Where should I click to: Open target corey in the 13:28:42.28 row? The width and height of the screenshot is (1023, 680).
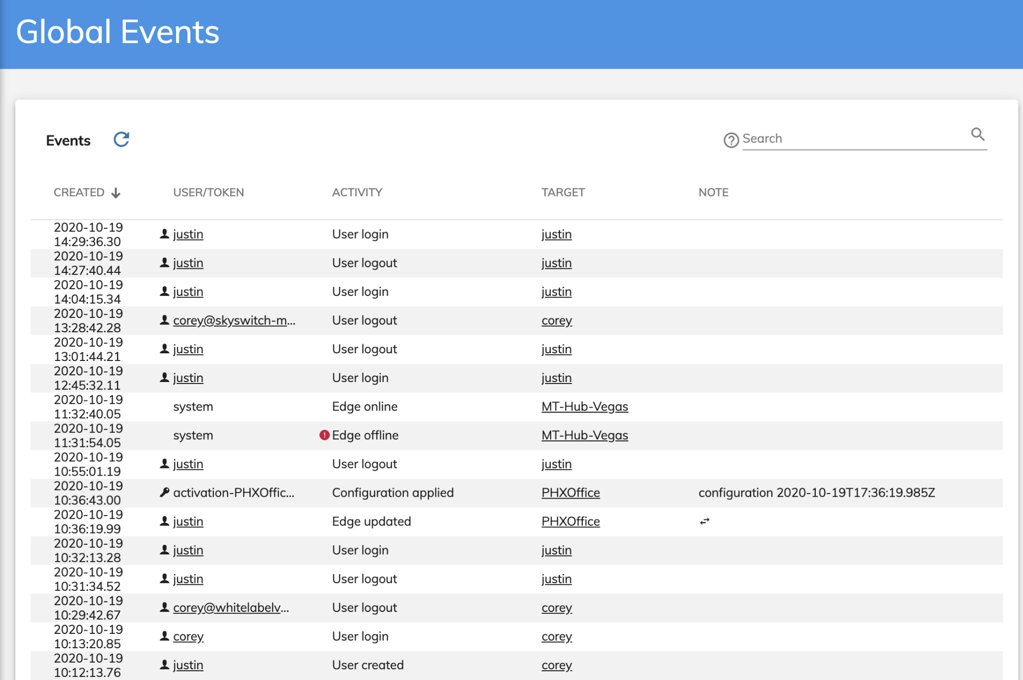coord(557,321)
